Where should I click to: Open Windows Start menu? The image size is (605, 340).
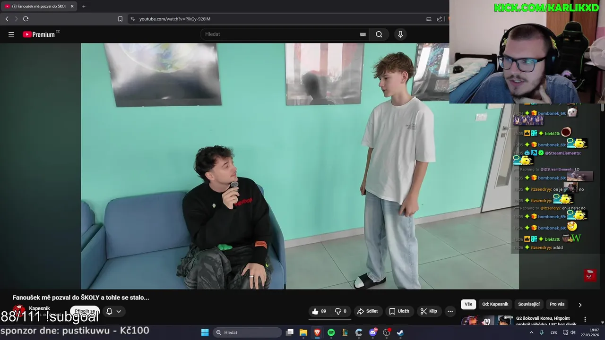click(205, 332)
